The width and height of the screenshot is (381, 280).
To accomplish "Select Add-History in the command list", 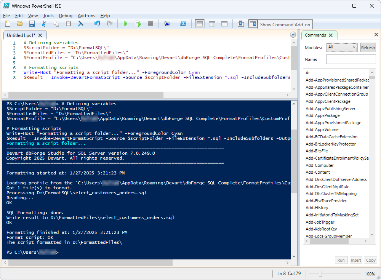I will coord(317,208).
